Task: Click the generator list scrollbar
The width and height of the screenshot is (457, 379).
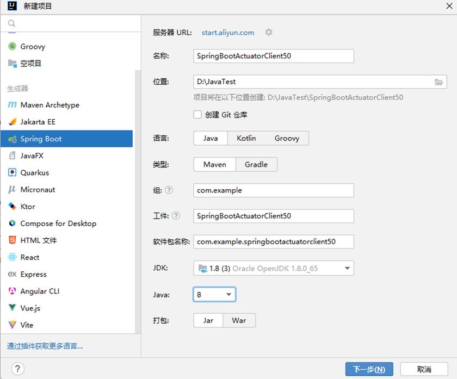Action: [x=138, y=201]
